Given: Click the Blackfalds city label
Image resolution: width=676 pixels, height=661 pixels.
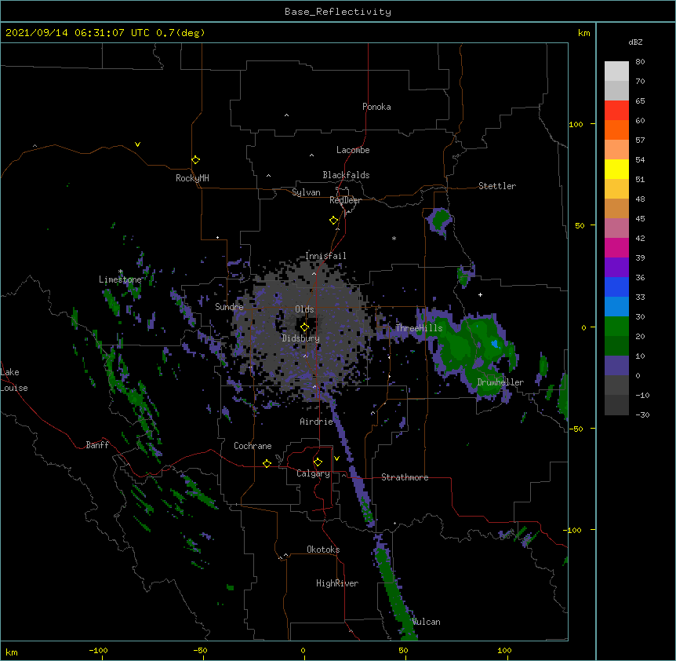Looking at the screenshot, I should point(346,175).
